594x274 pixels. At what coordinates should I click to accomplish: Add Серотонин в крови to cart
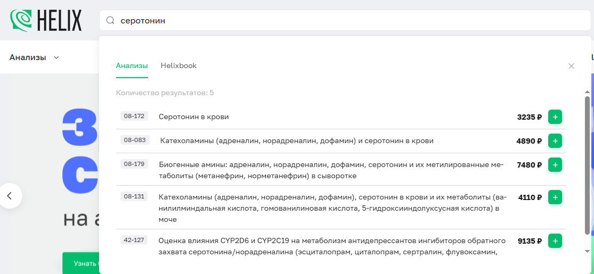click(555, 117)
